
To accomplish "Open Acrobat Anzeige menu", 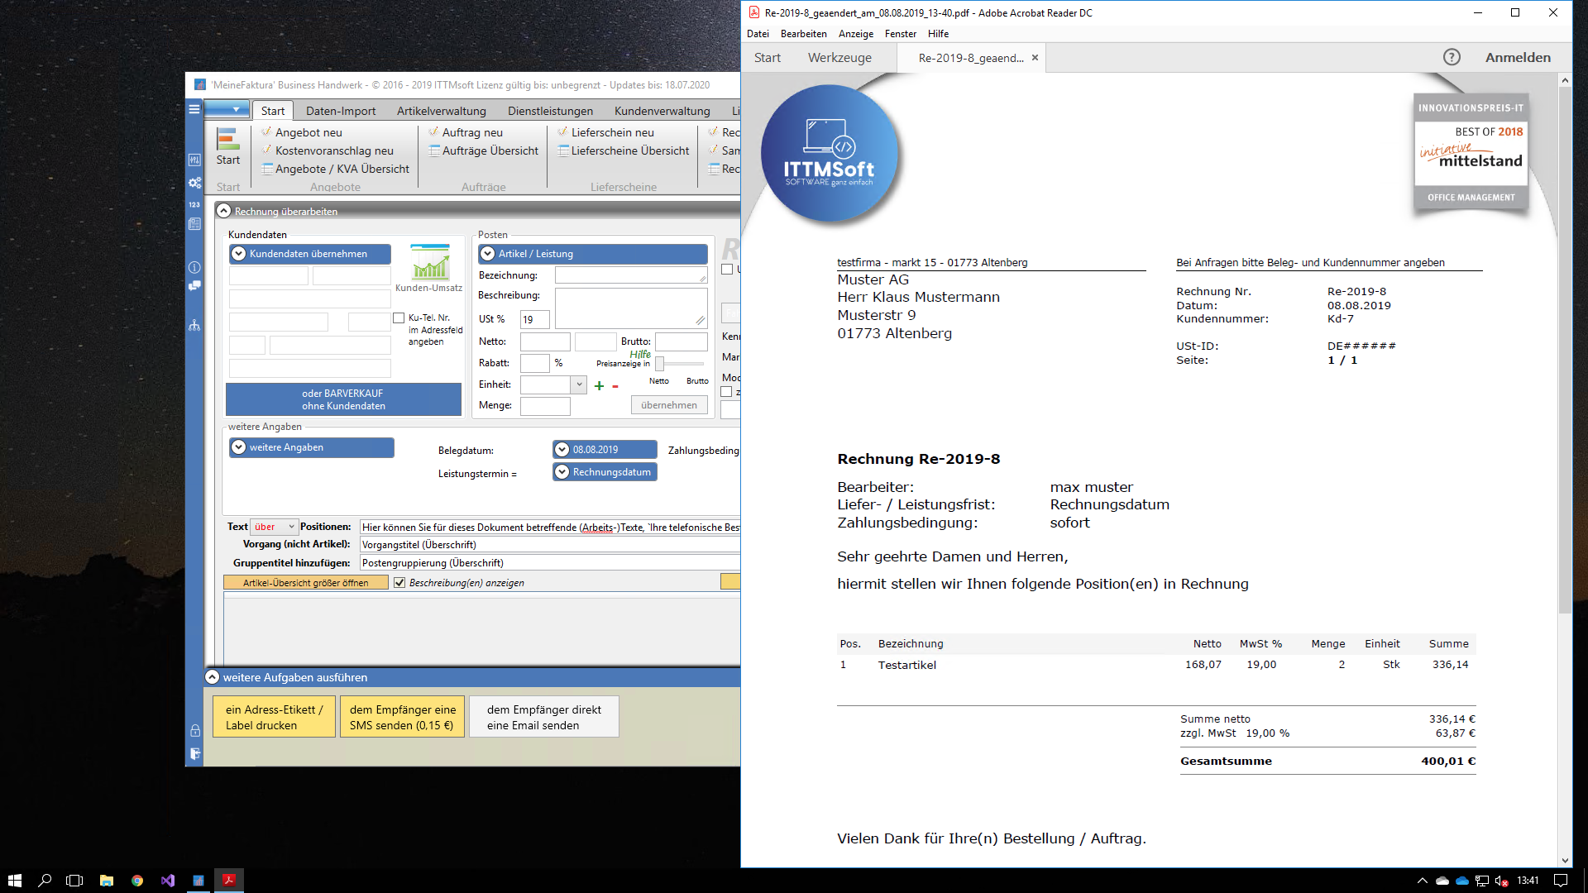I will (x=855, y=34).
